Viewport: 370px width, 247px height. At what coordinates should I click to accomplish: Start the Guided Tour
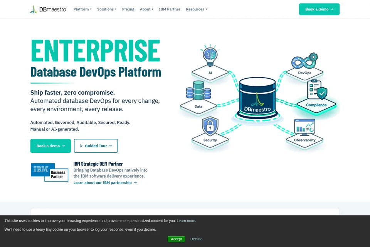96,146
